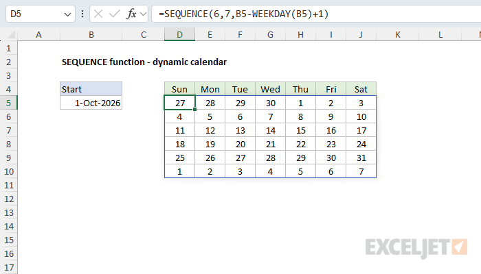Select the cell showing 26 under Mon

(210, 158)
